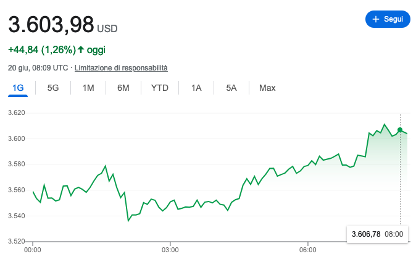This screenshot has width=416, height=259.
Task: Click the plus icon on the Segui button
Action: click(375, 20)
